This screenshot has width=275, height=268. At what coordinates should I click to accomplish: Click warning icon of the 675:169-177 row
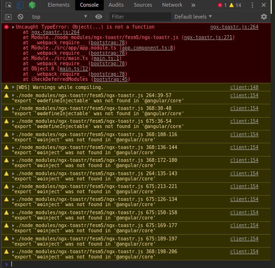[7, 225]
